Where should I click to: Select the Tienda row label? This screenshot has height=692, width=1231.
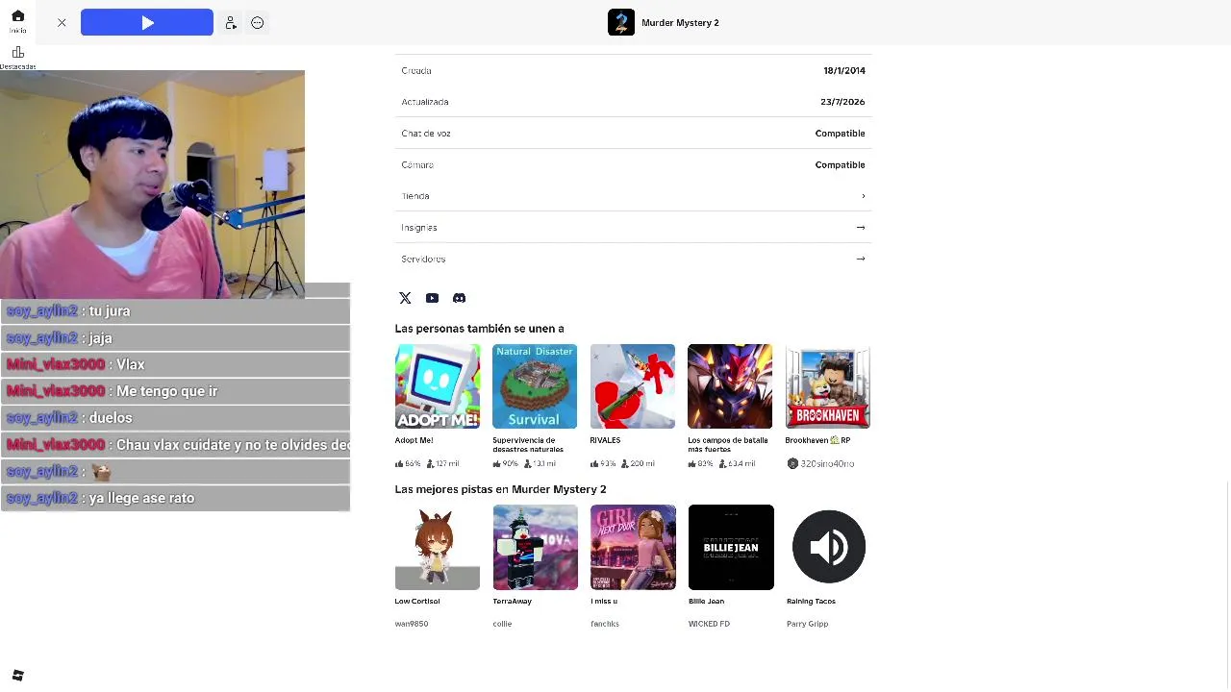point(415,196)
